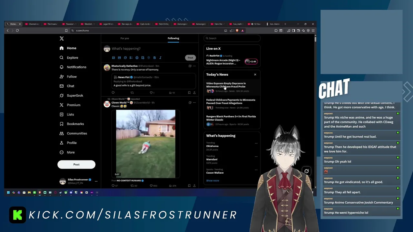Play the Clown World video thumbnail
The width and height of the screenshot is (413, 232).
146,144
